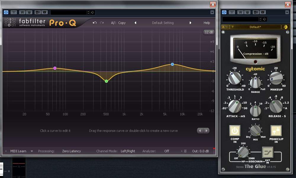Image resolution: width=296 pixels, height=178 pixels.
Task: Click The Glue host bypass button
Action: tap(232, 12)
